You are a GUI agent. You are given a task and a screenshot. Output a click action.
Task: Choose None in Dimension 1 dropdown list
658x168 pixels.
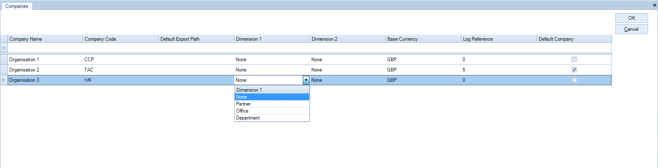272,97
